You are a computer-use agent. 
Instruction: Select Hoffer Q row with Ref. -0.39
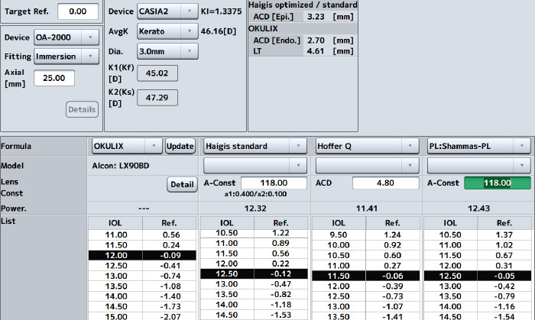coord(366,286)
